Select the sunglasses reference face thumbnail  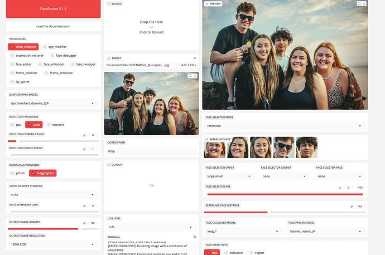(x=283, y=148)
